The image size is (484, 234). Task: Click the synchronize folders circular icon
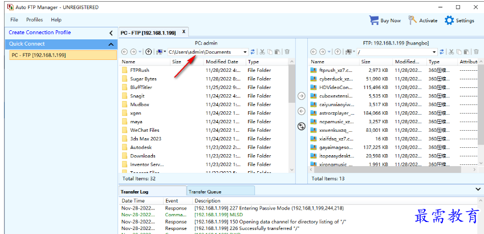coord(302,126)
